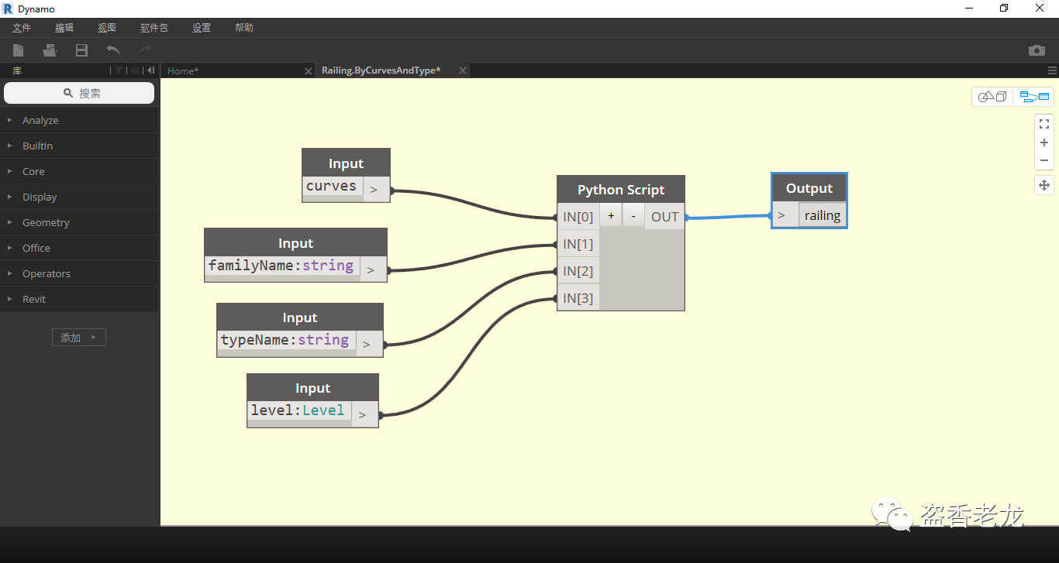Export workspace image with the camera icon
Viewport: 1059px width, 563px height.
[x=1037, y=50]
